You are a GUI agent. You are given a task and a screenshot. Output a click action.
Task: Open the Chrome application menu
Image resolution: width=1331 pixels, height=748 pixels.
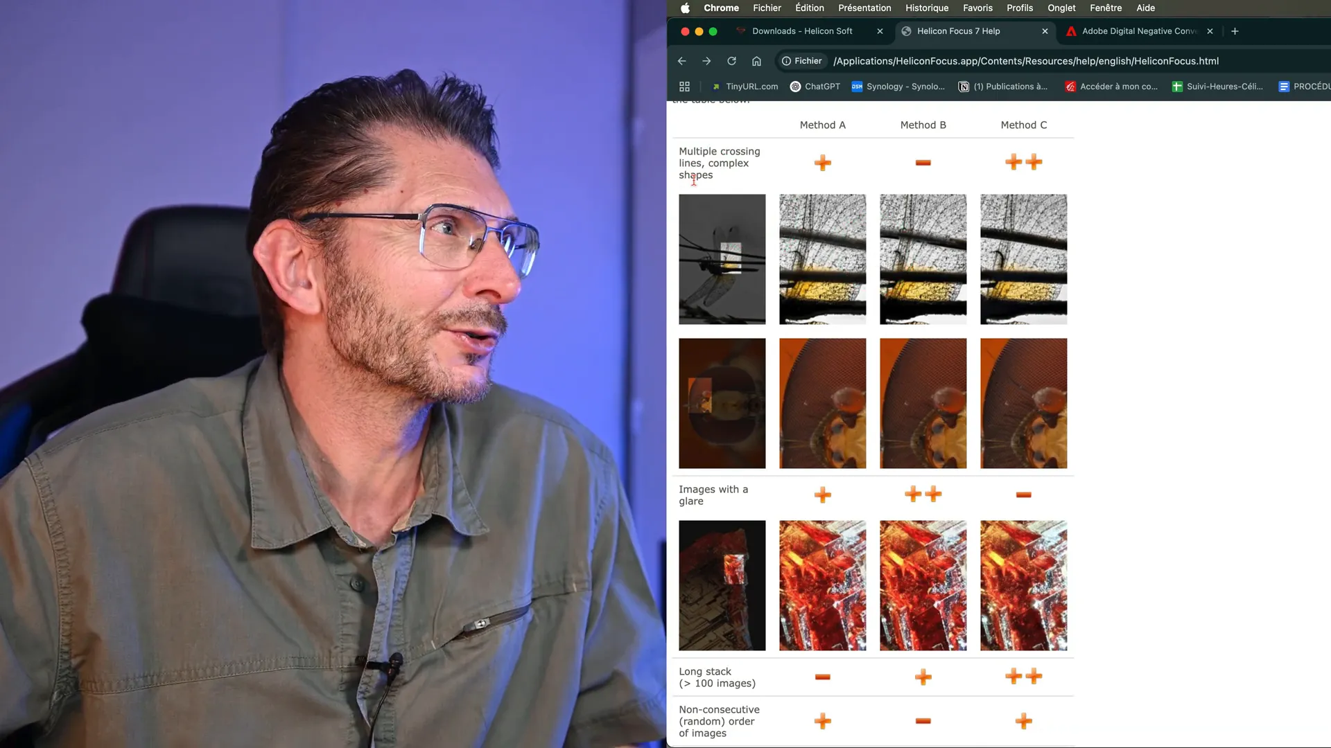721,8
